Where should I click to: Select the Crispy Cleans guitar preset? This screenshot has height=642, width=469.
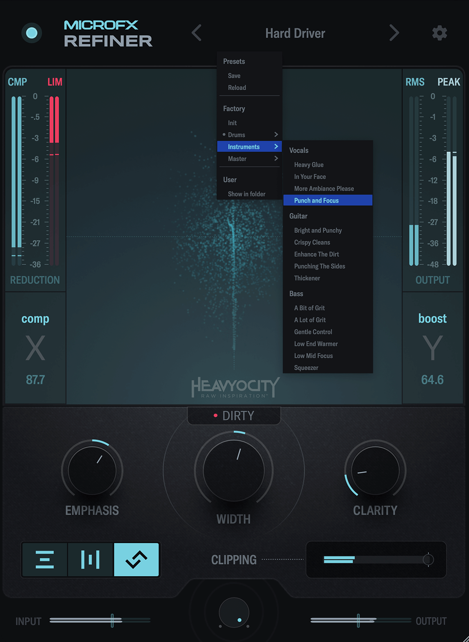coord(312,243)
